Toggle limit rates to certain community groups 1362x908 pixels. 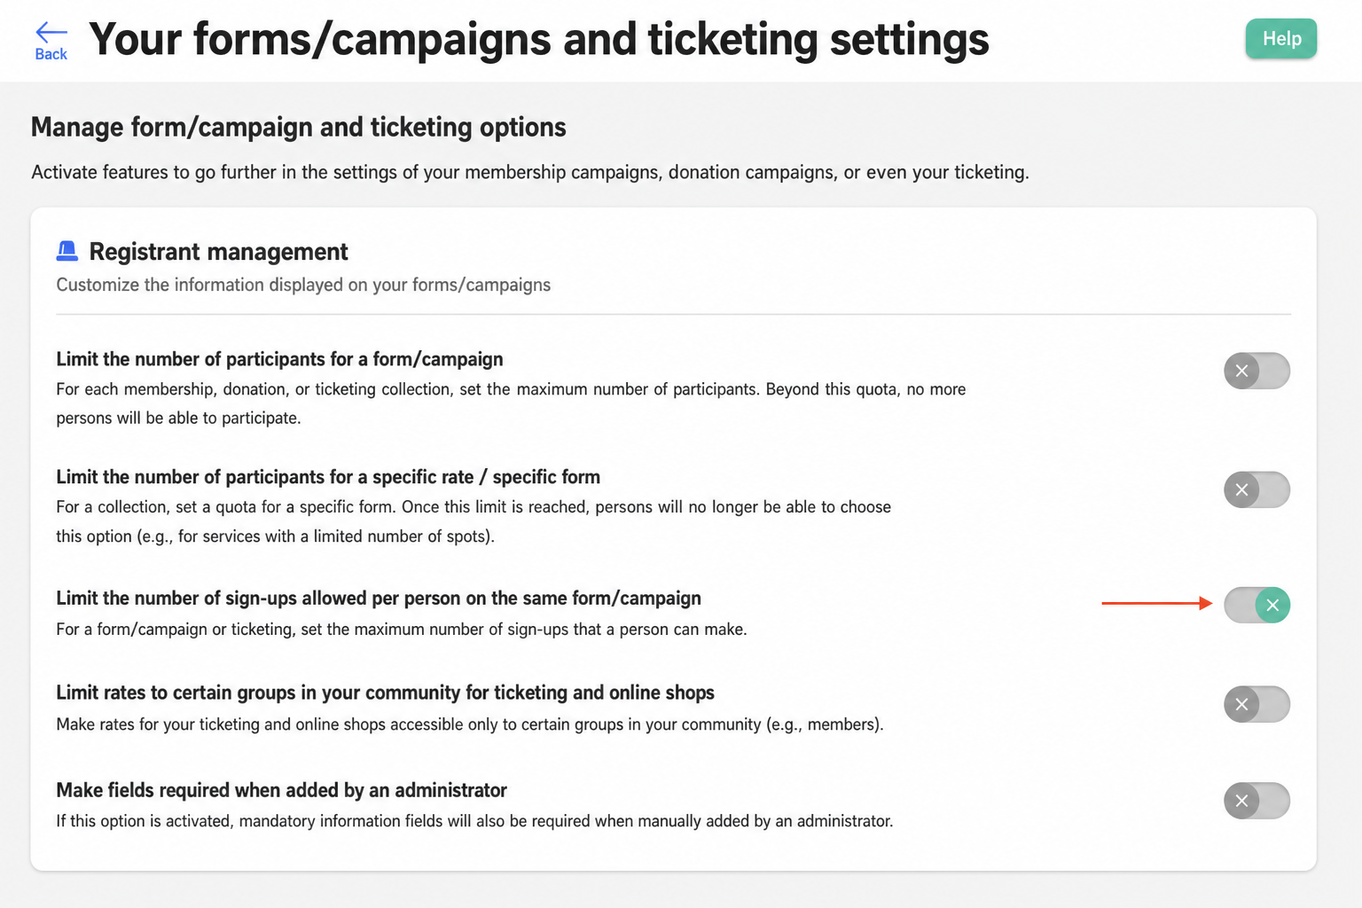[x=1256, y=704]
